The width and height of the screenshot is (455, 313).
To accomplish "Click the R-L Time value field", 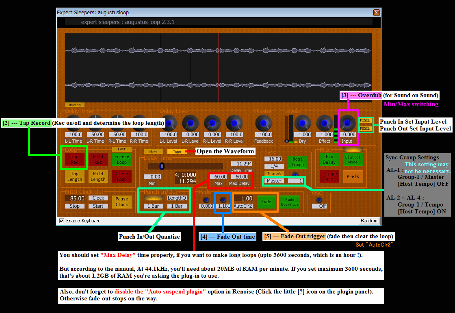I will [117, 135].
